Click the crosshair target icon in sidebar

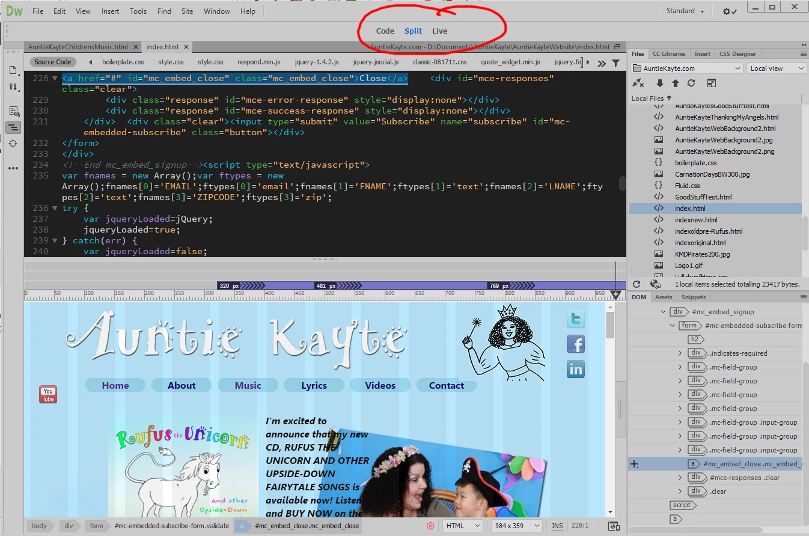(x=13, y=144)
